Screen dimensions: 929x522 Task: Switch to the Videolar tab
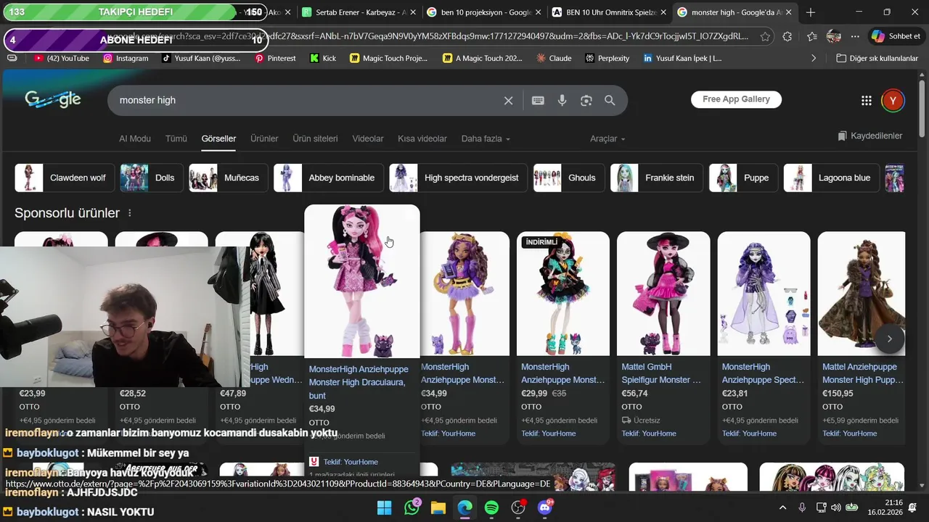[368, 138]
